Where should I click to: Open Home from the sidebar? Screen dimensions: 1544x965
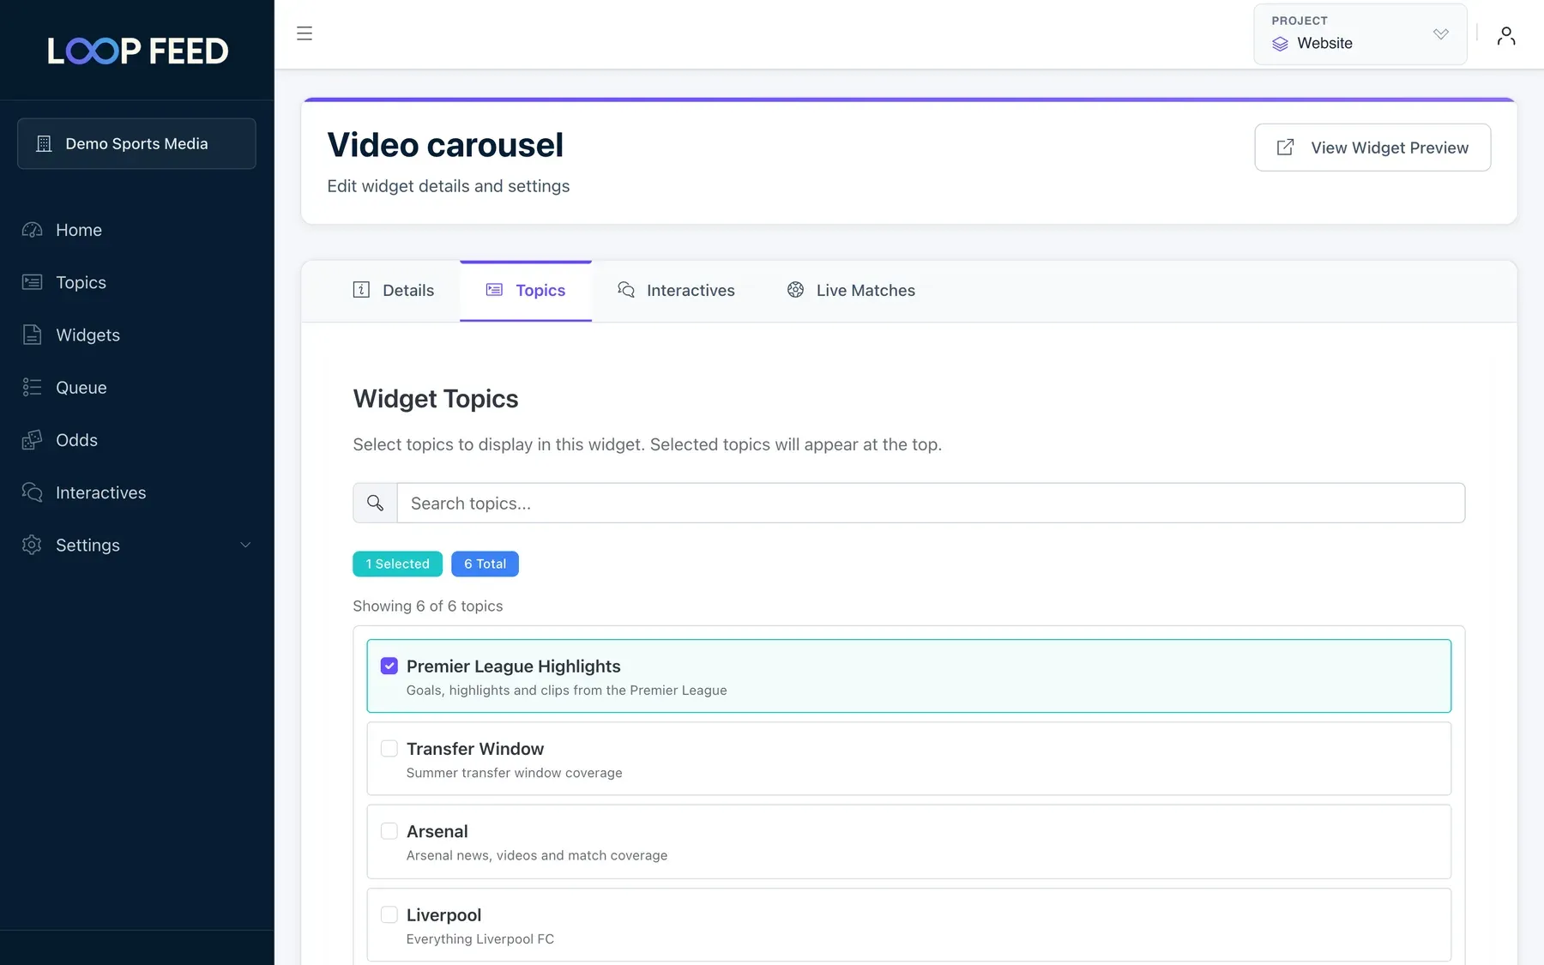(x=79, y=230)
